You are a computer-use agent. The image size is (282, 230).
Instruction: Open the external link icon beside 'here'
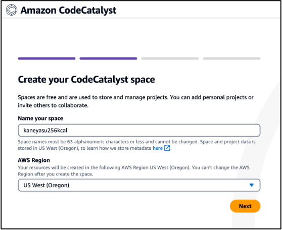tap(167, 148)
